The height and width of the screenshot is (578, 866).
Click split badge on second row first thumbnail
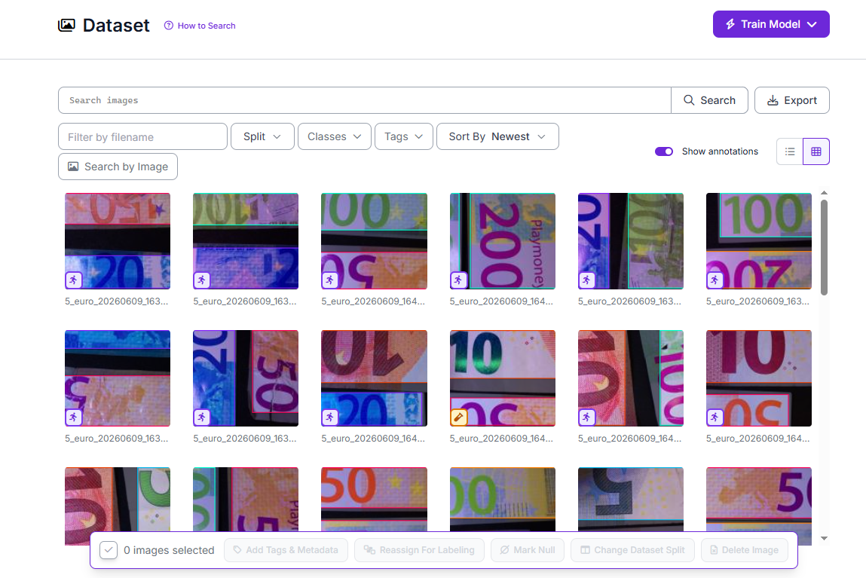coord(73,417)
